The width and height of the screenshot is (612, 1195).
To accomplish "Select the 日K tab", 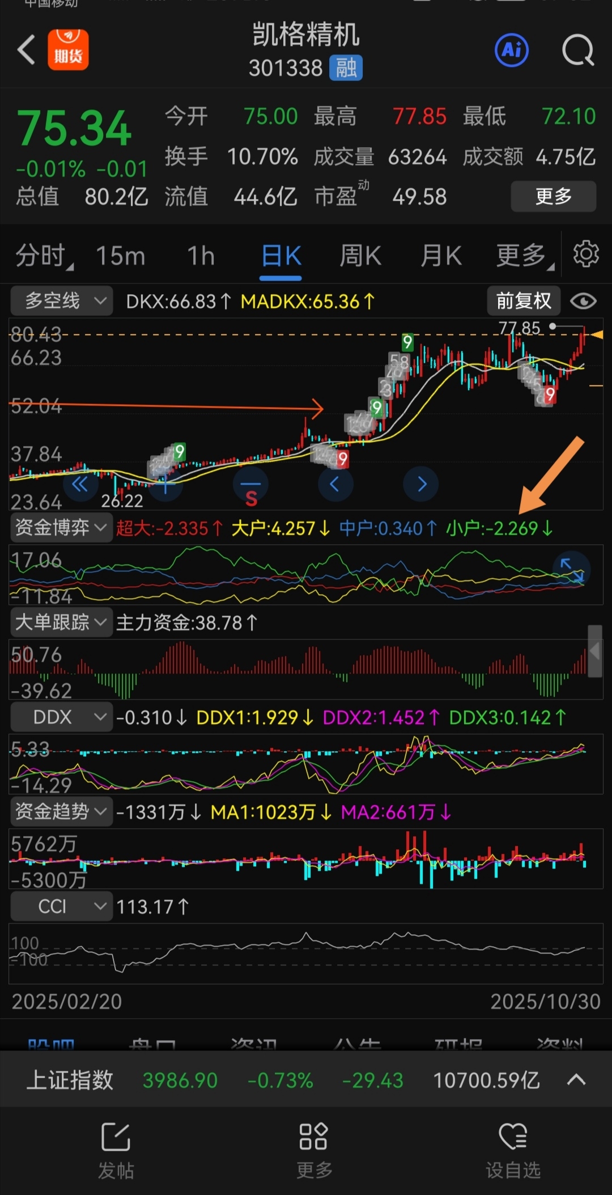I will tap(281, 256).
